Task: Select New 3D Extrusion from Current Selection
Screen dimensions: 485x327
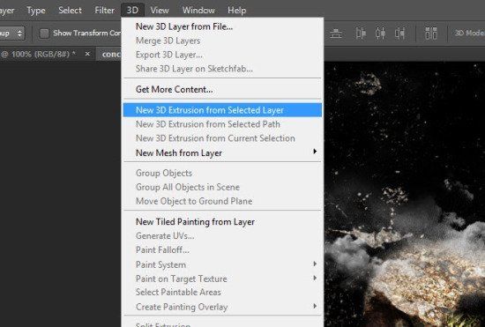Action: point(222,138)
